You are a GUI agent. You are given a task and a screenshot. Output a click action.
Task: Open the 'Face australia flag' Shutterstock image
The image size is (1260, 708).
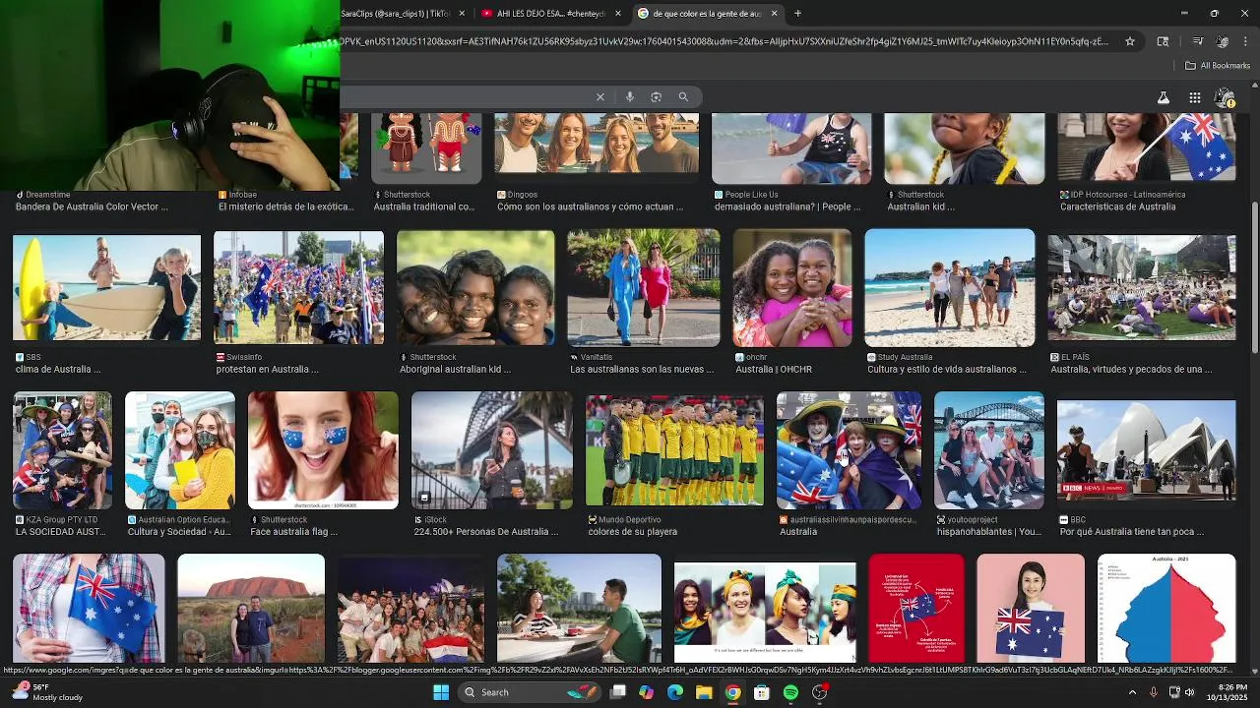point(323,450)
